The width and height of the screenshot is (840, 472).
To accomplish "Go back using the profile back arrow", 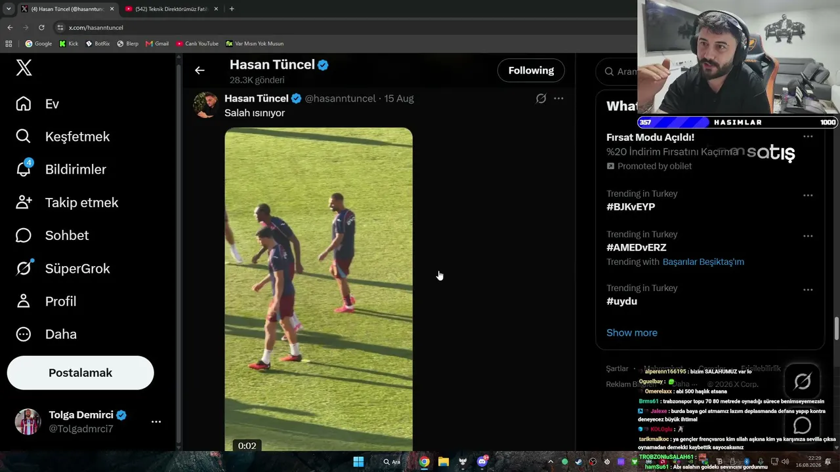I will pos(199,70).
